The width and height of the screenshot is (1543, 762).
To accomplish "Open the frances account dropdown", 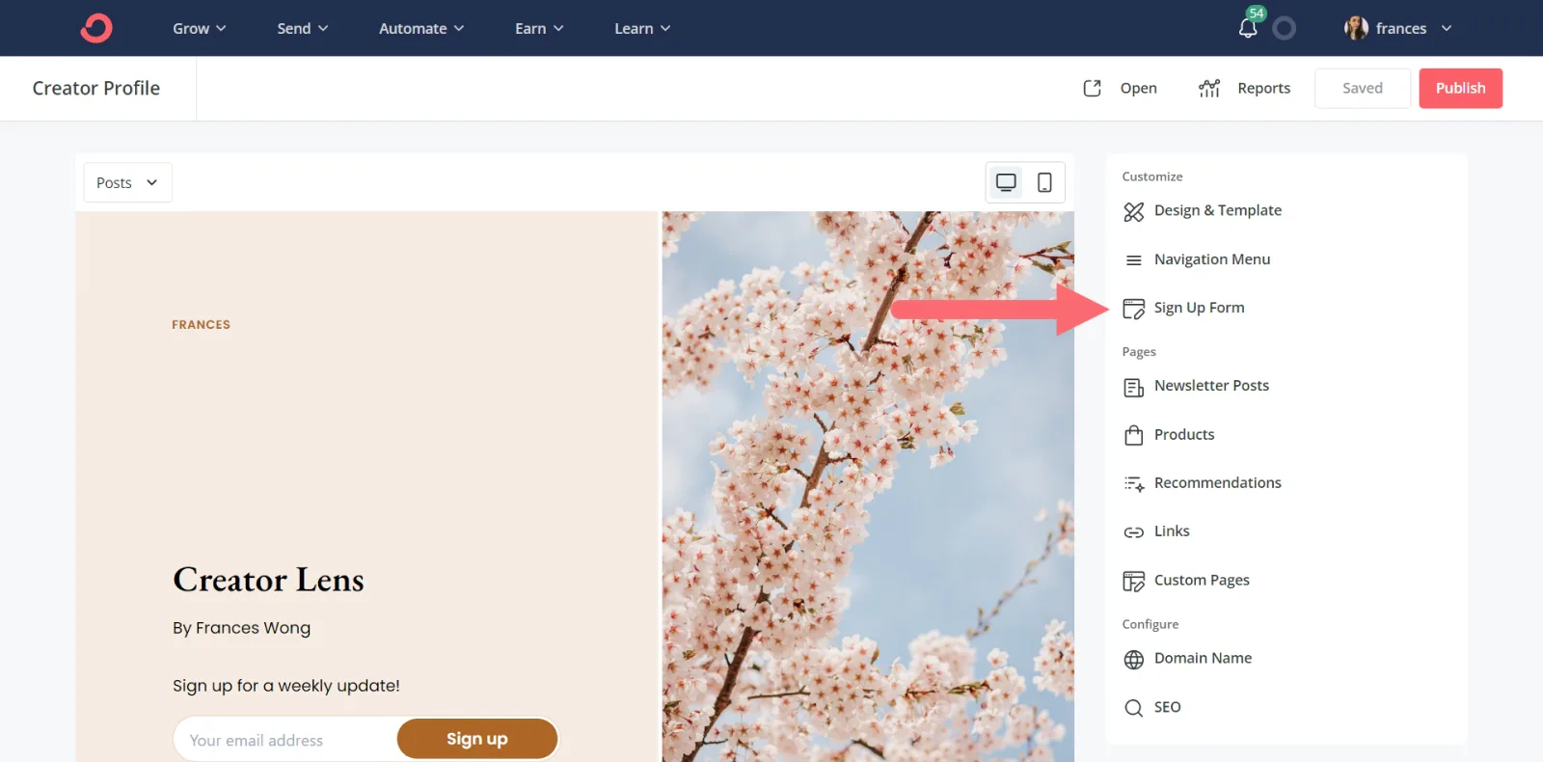I will coord(1398,28).
